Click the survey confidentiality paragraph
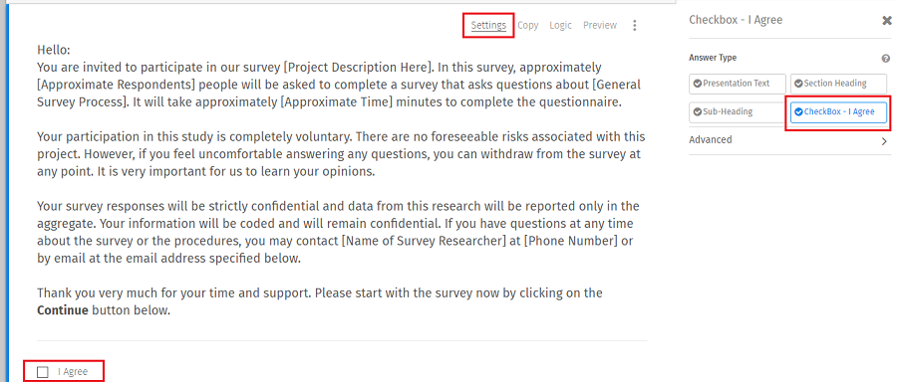897x382 pixels. (338, 232)
